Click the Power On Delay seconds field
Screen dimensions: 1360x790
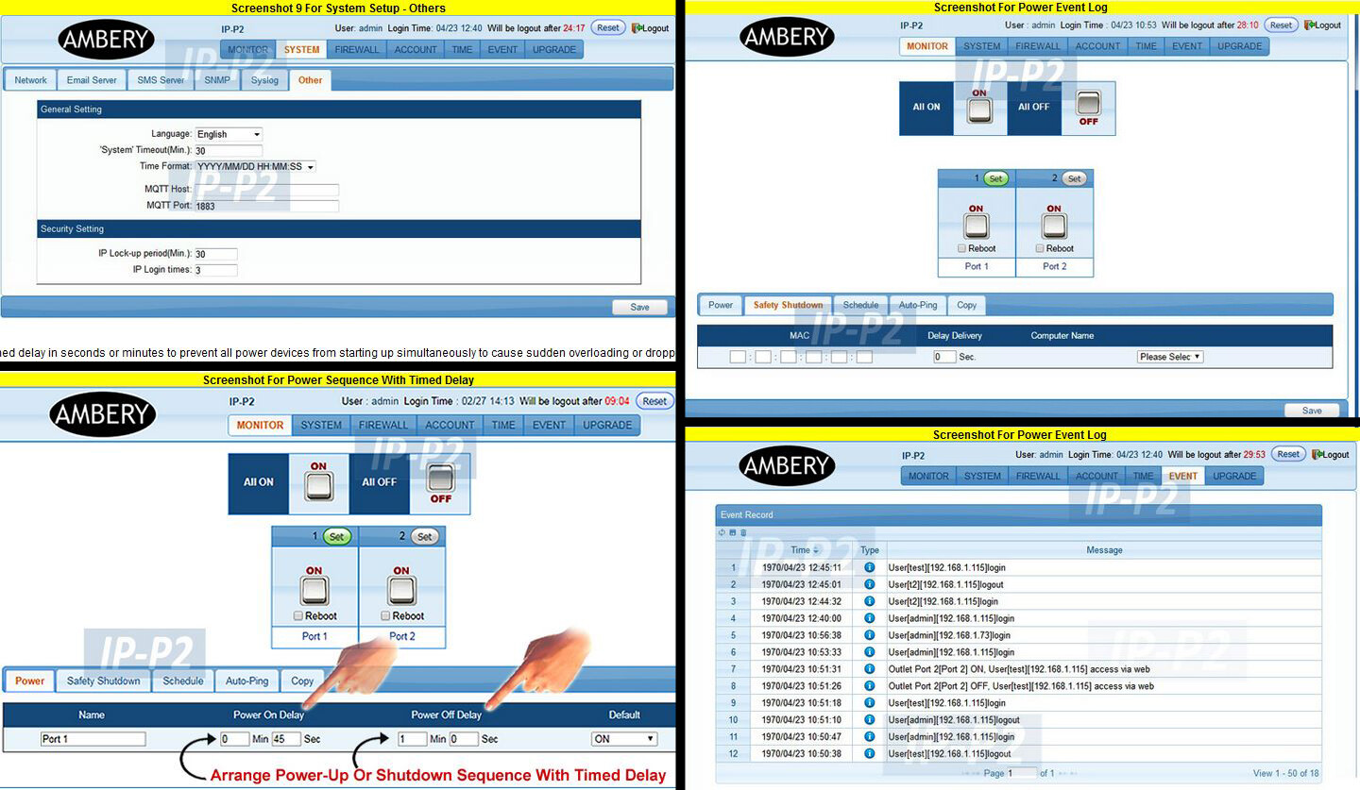coord(285,739)
